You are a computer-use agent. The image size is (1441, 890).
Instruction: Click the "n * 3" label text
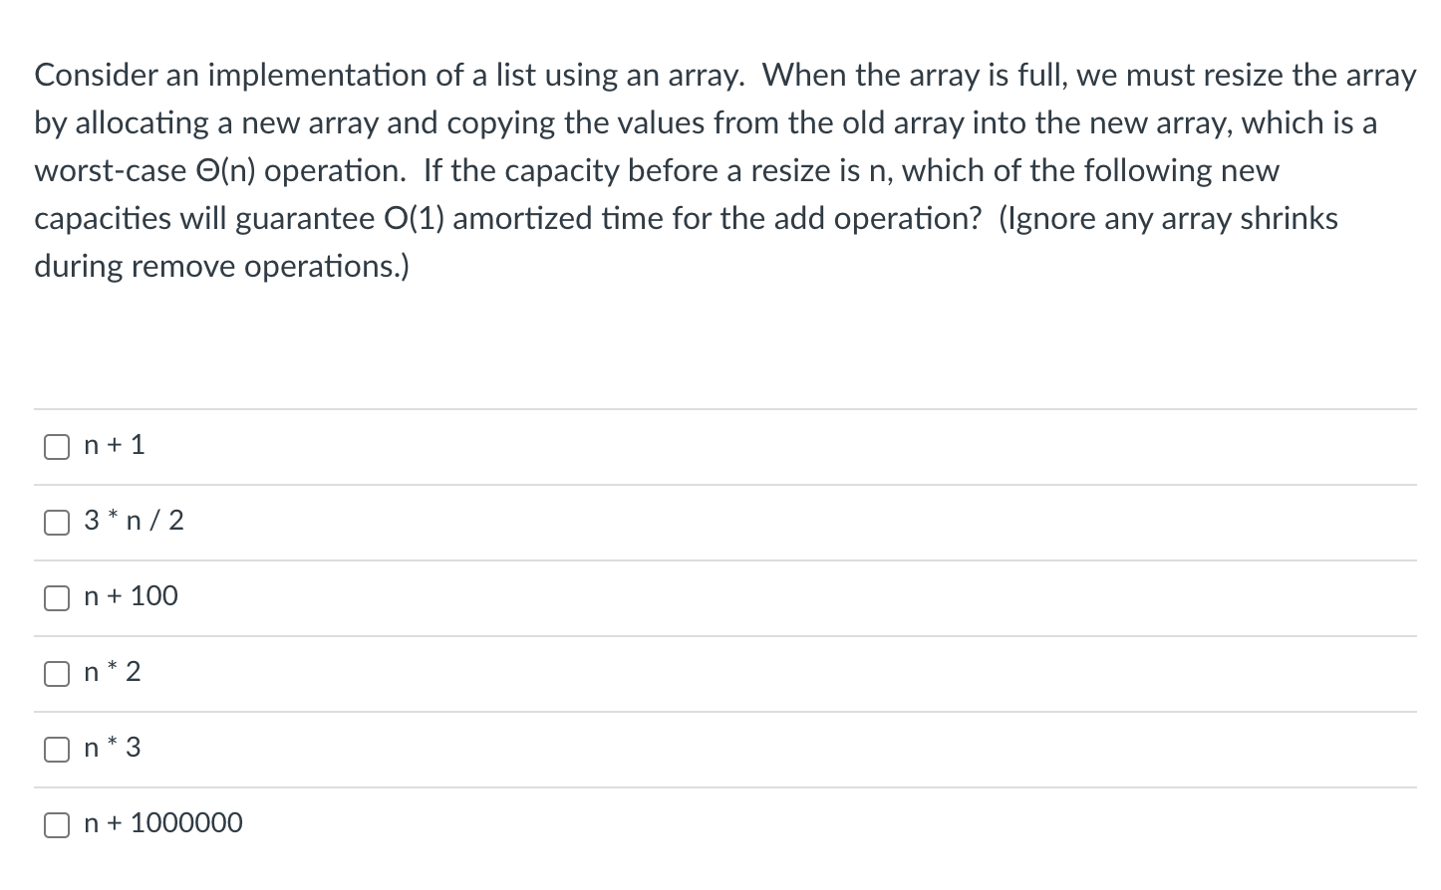113,748
